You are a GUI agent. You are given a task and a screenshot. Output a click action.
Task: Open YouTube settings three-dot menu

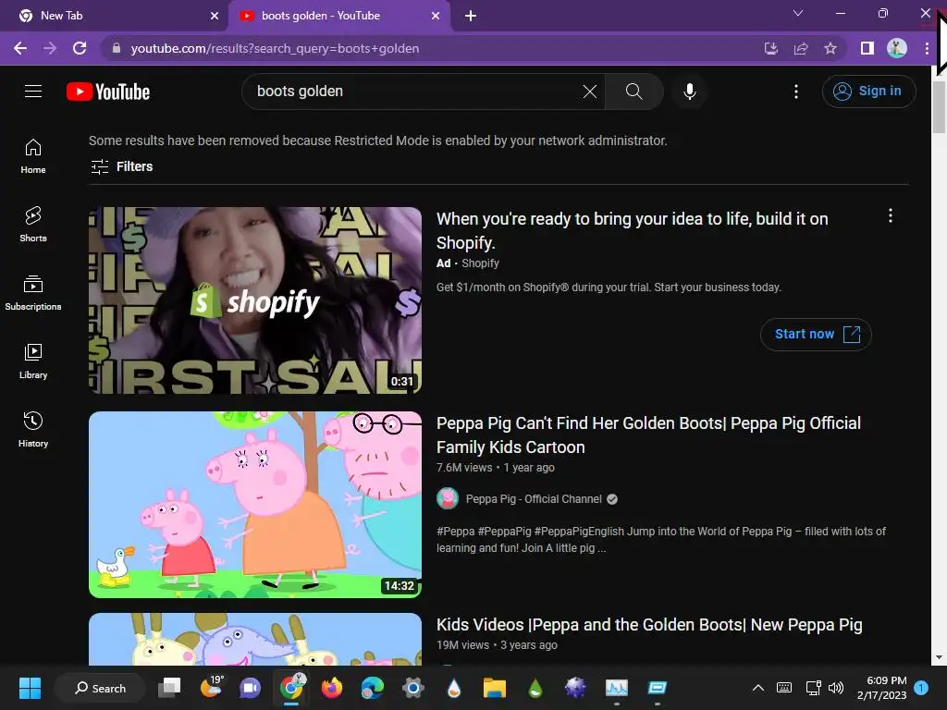click(796, 92)
